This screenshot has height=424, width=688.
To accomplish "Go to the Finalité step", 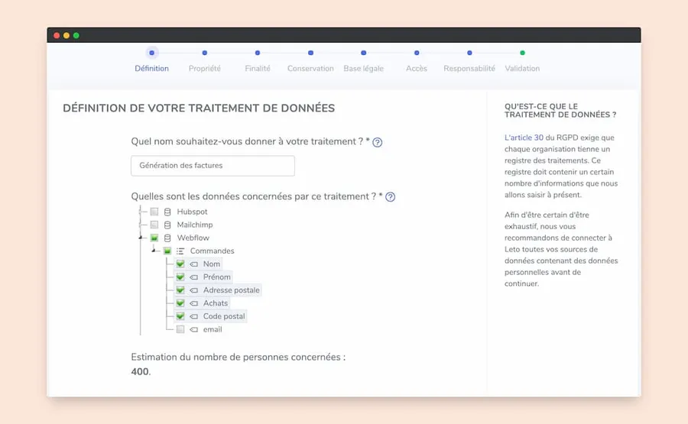I will tap(258, 69).
